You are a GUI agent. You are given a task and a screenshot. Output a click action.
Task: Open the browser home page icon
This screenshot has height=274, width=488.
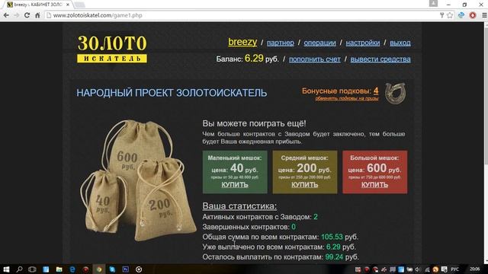click(37, 15)
